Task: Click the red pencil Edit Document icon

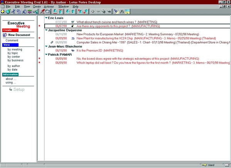Action: tap(42, 11)
